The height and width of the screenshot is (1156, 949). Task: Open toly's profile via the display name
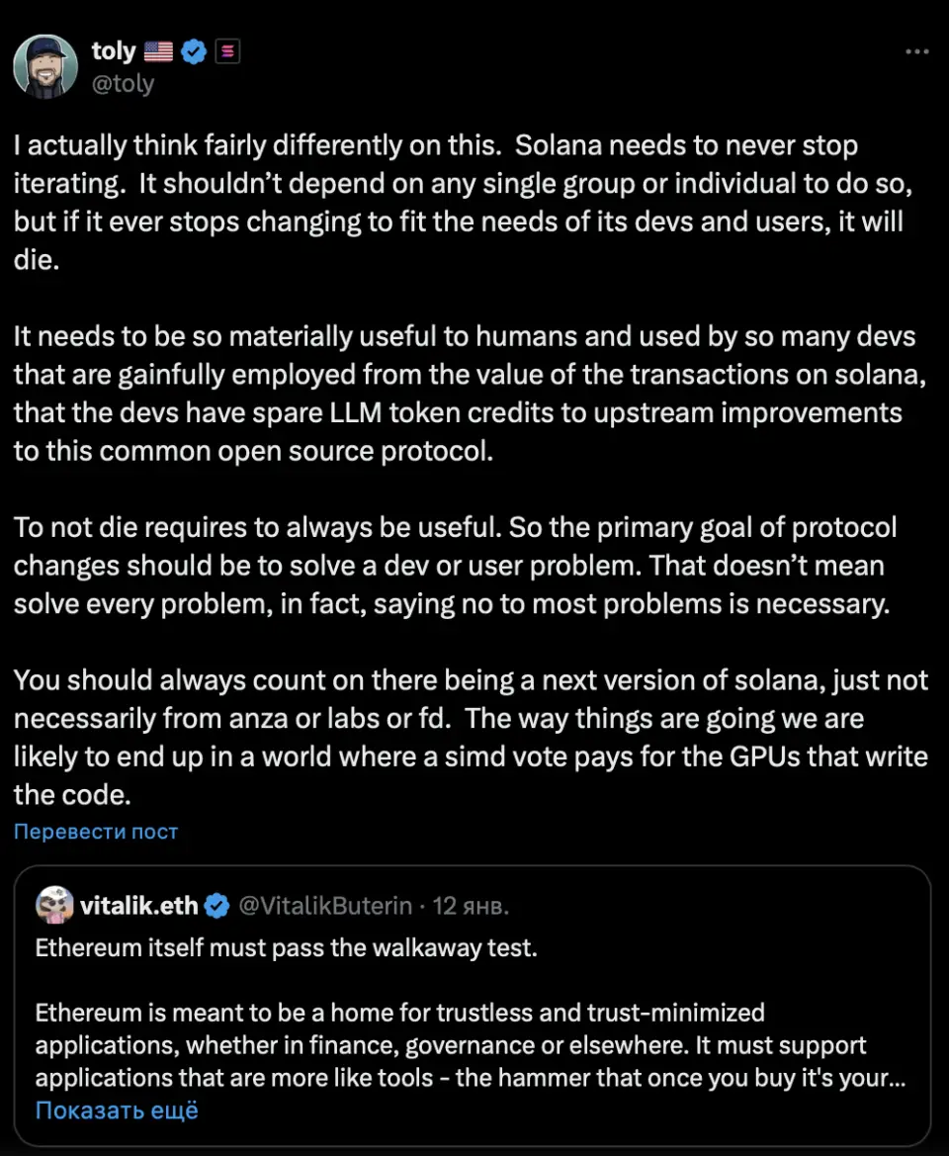coord(114,51)
